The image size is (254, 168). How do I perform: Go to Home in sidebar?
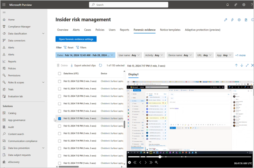pyautogui.click(x=11, y=20)
